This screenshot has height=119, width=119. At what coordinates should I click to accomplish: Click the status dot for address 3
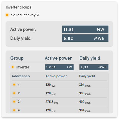[x=14, y=102]
